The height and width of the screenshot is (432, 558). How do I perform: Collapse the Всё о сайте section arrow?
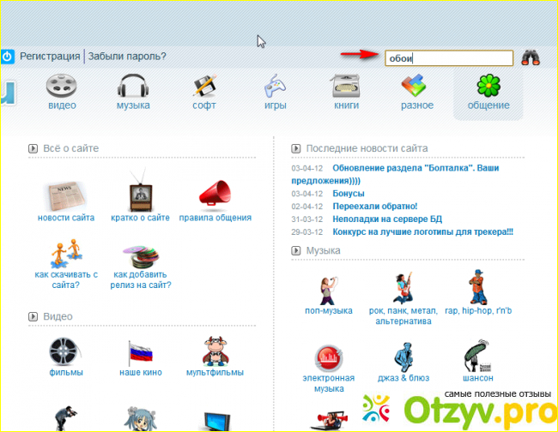click(33, 148)
